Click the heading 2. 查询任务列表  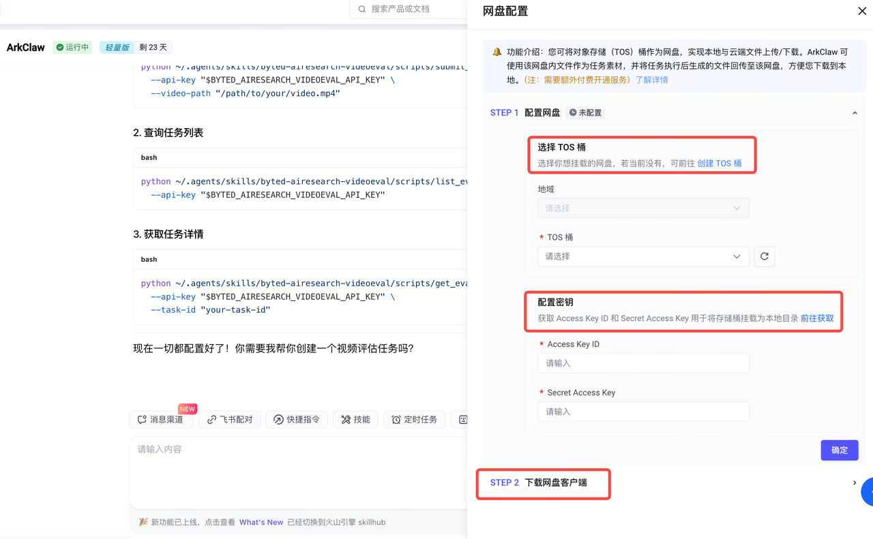(168, 133)
